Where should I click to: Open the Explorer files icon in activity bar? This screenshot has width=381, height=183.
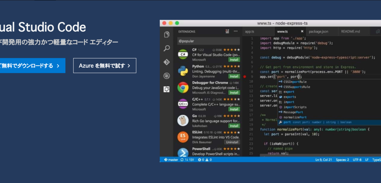[x=167, y=35]
